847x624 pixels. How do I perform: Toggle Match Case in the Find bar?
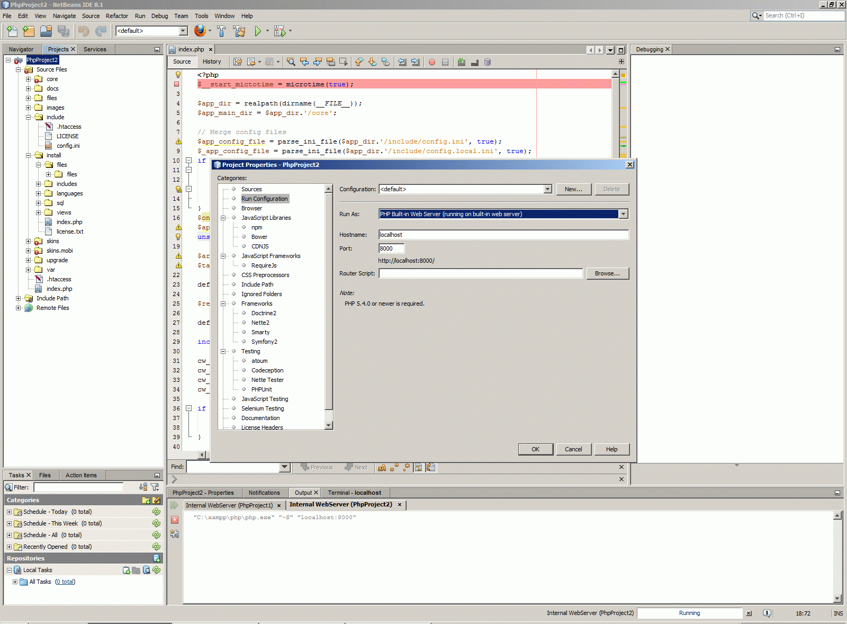pos(382,467)
